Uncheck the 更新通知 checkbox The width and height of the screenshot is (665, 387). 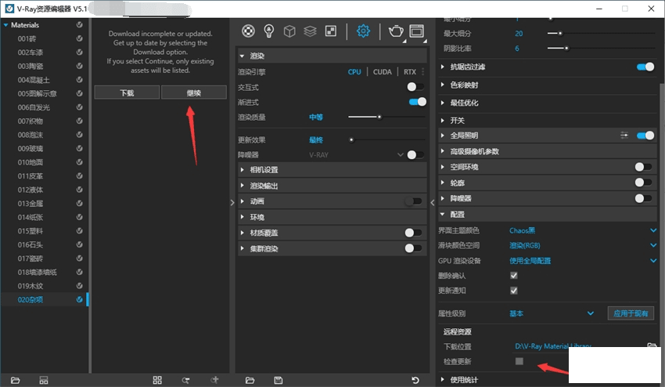513,291
